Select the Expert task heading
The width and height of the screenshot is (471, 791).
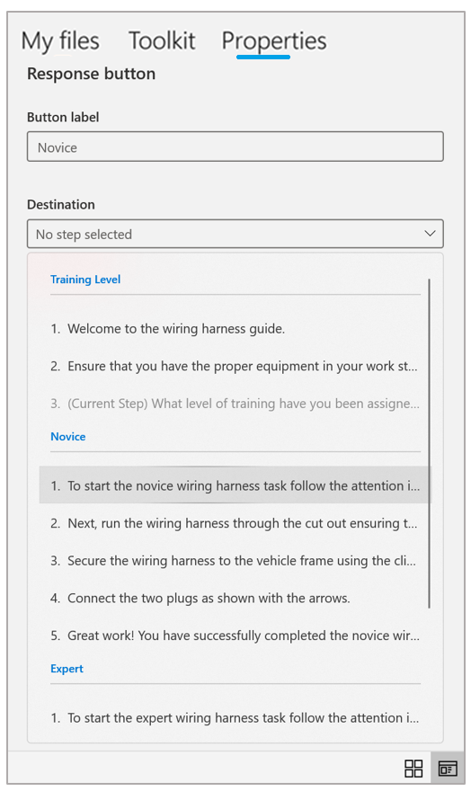(x=67, y=669)
